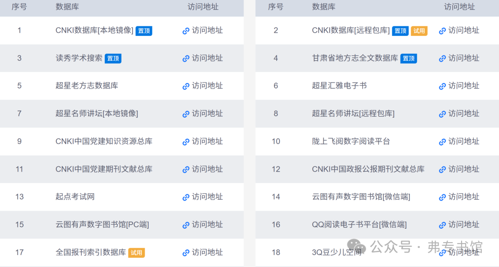
Task: Click link icon for 超星老方志数据库
Action: (x=186, y=86)
